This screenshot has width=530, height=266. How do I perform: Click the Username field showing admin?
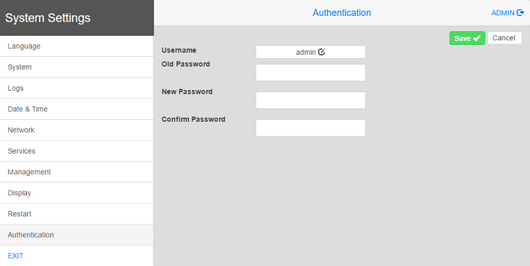coord(310,52)
